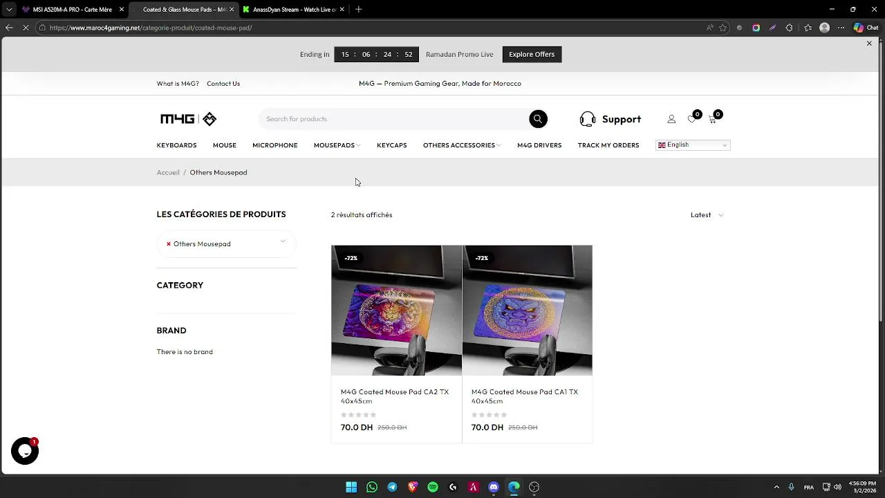The image size is (885, 498).
Task: Close the Ramadan promo banner
Action: click(869, 44)
